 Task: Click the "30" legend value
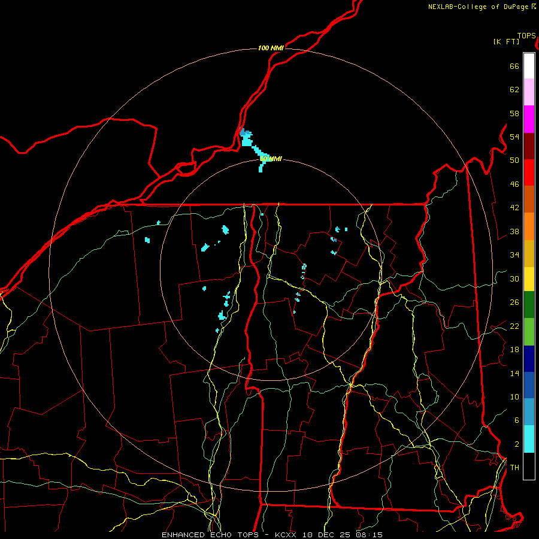point(514,278)
